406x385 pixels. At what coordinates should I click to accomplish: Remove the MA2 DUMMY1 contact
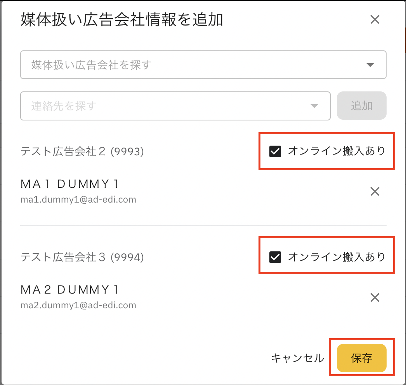tap(375, 297)
